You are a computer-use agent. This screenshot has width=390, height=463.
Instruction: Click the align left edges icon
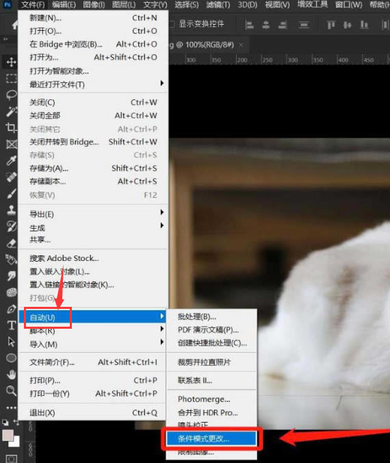pos(249,25)
